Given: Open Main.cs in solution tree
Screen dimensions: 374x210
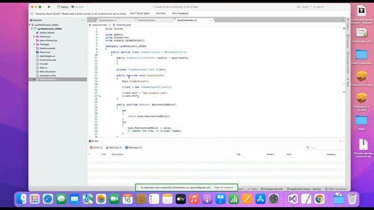Looking at the screenshot, I should (43, 68).
